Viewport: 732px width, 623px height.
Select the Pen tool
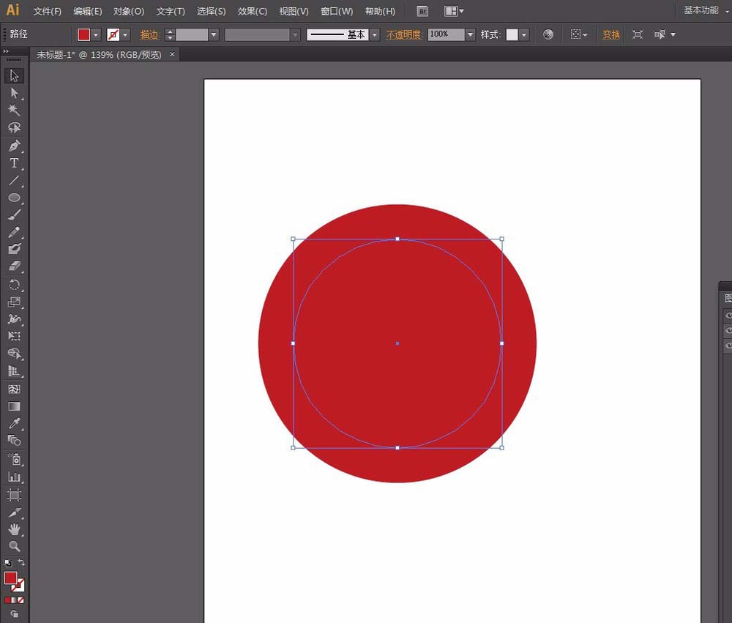pyautogui.click(x=14, y=146)
